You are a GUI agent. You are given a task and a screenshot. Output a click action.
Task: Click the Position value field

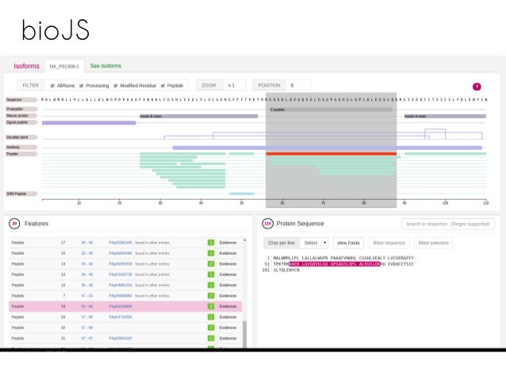tap(298, 85)
